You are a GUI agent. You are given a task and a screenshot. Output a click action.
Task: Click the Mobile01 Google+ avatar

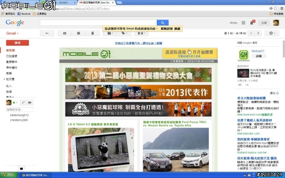pos(244,55)
